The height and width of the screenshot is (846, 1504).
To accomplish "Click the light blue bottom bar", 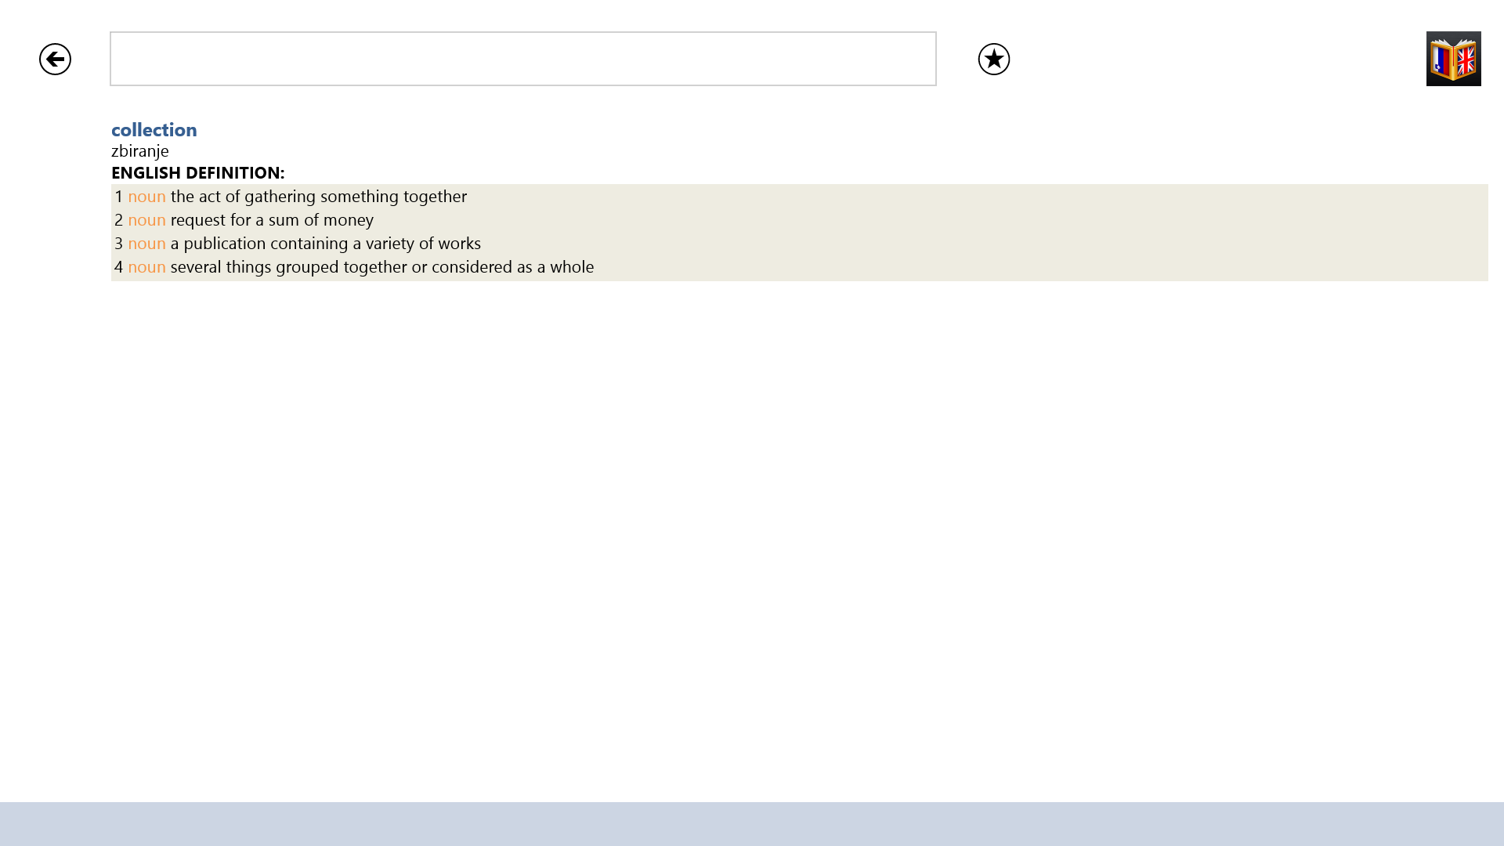I will [x=752, y=823].
